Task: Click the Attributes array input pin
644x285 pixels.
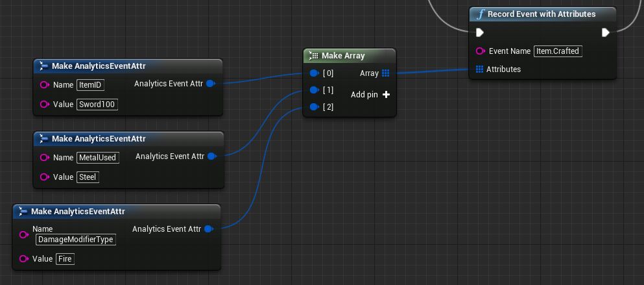Action: click(x=479, y=69)
